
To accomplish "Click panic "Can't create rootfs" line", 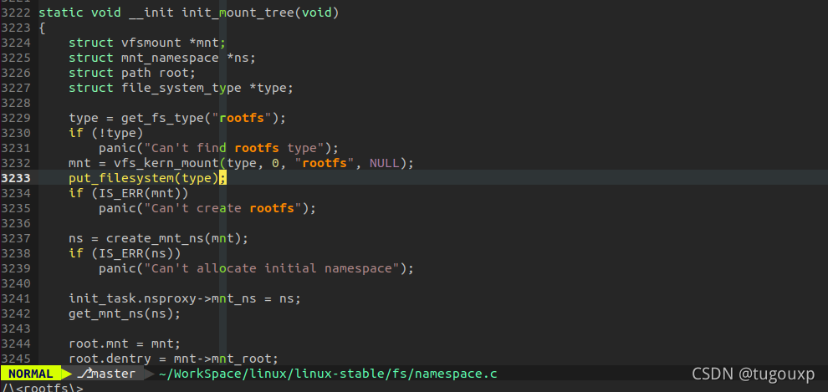I will coord(207,208).
